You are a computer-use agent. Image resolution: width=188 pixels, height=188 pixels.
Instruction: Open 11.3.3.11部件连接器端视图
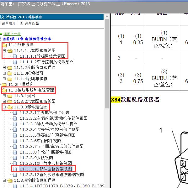pos(46,169)
